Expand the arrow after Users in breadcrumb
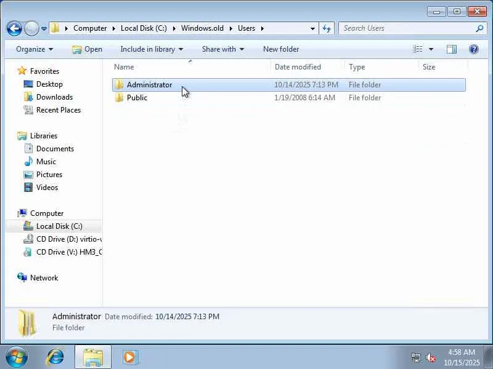The width and height of the screenshot is (493, 369). (x=263, y=28)
